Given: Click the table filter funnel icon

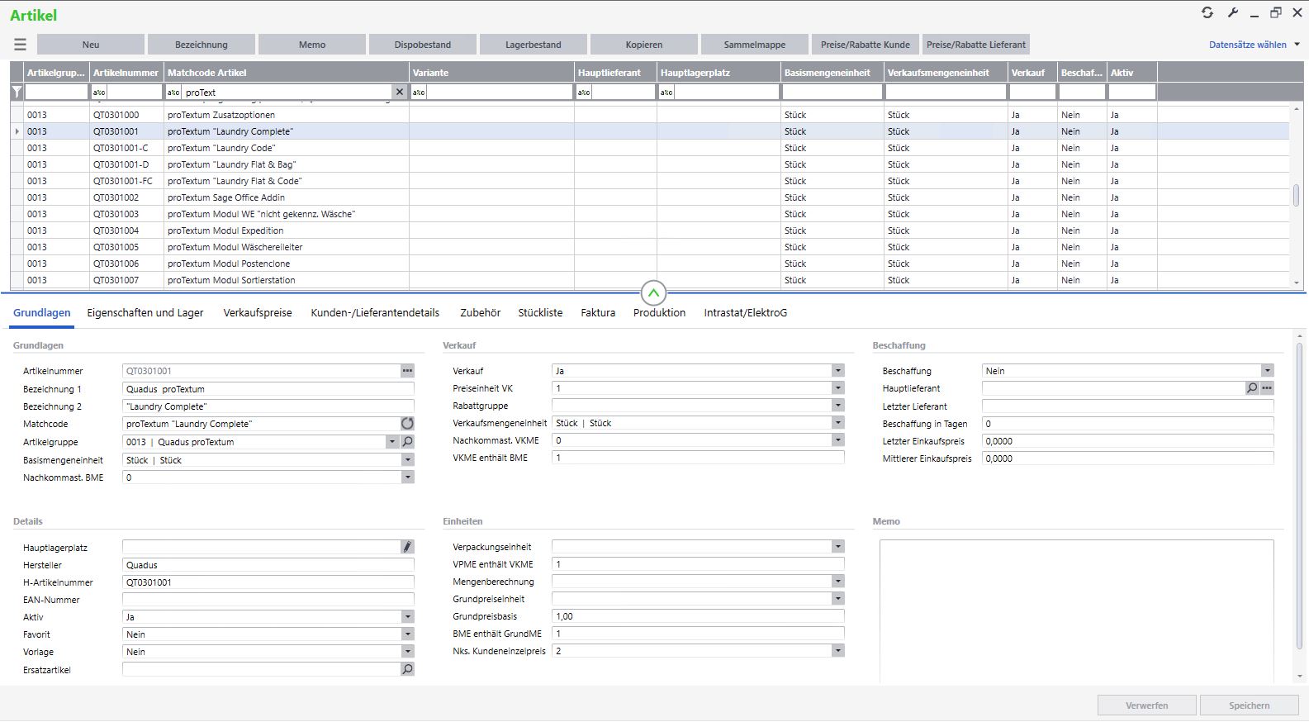Looking at the screenshot, I should (x=17, y=93).
